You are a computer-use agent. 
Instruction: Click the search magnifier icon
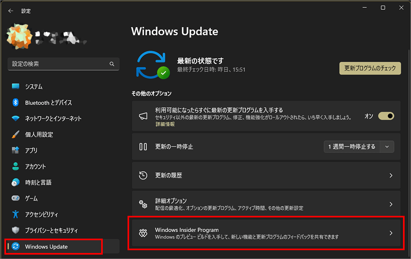pyautogui.click(x=112, y=64)
